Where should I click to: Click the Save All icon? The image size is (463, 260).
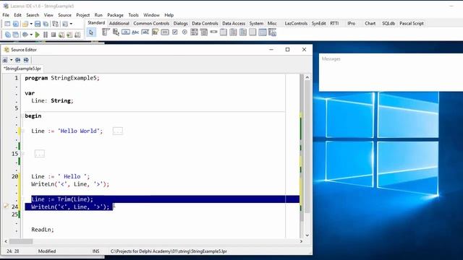click(x=46, y=24)
